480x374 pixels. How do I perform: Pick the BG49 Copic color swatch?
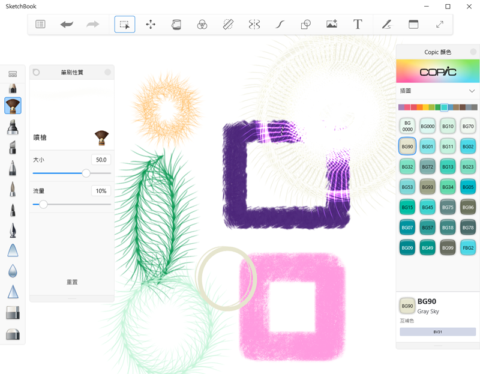coord(428,247)
